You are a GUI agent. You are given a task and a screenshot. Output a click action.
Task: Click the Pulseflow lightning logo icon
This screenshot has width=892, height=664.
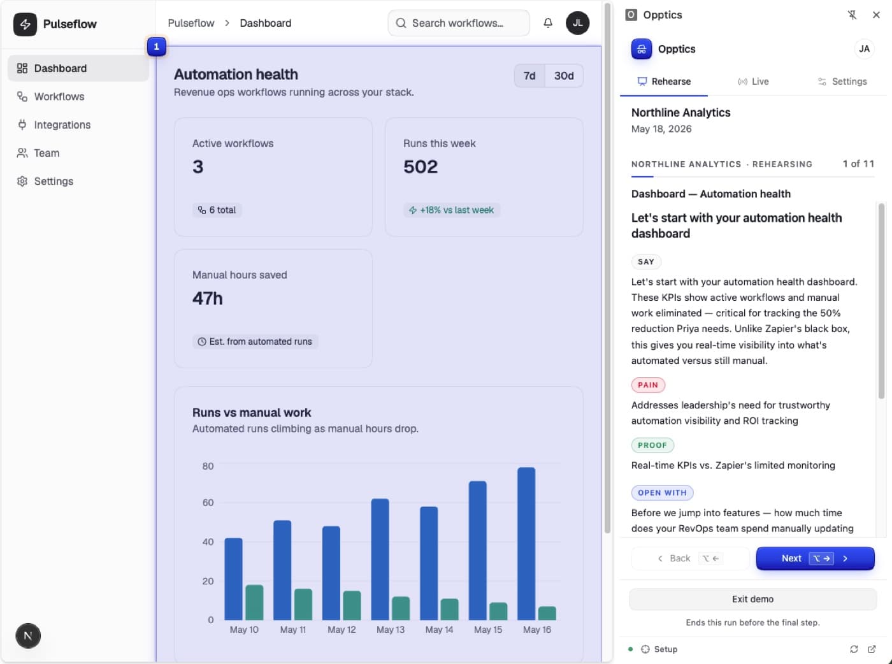25,24
